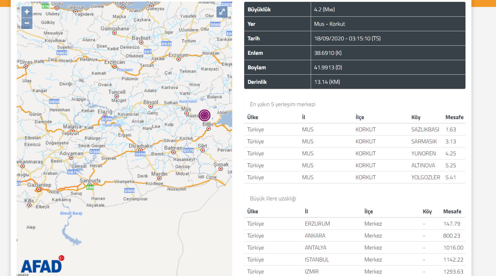Click the D300 road shield near Elazığ

pos(107,119)
